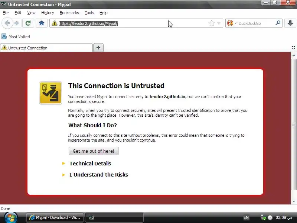This screenshot has height=223, width=297.
Task: Click the Windows Start orb
Action: click(x=11, y=218)
